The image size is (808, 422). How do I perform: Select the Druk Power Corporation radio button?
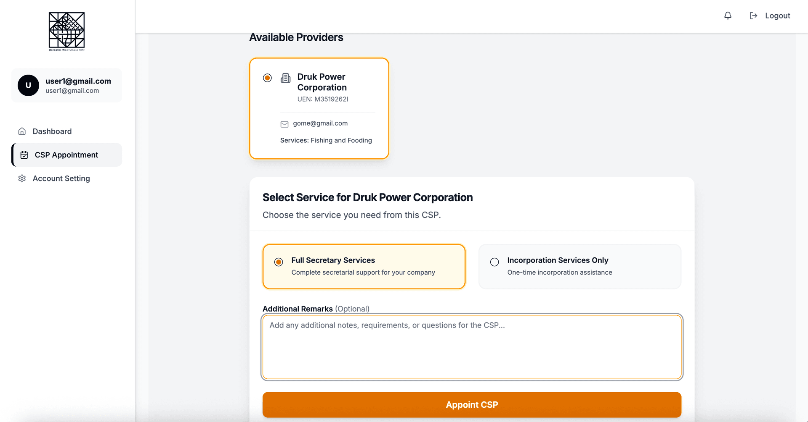tap(267, 78)
